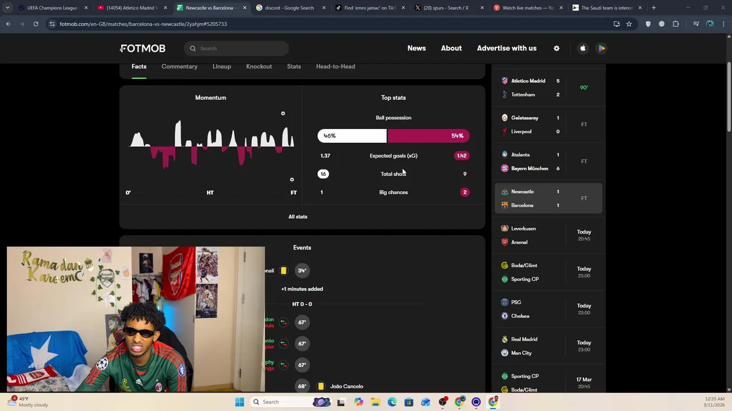Click the FotMob search field

click(x=236, y=49)
